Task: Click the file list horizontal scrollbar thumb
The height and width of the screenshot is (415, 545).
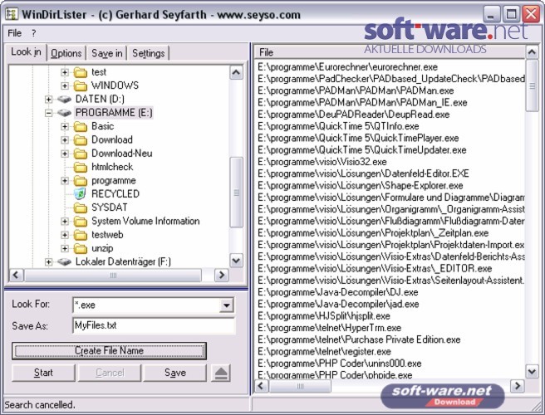Action: (300, 386)
